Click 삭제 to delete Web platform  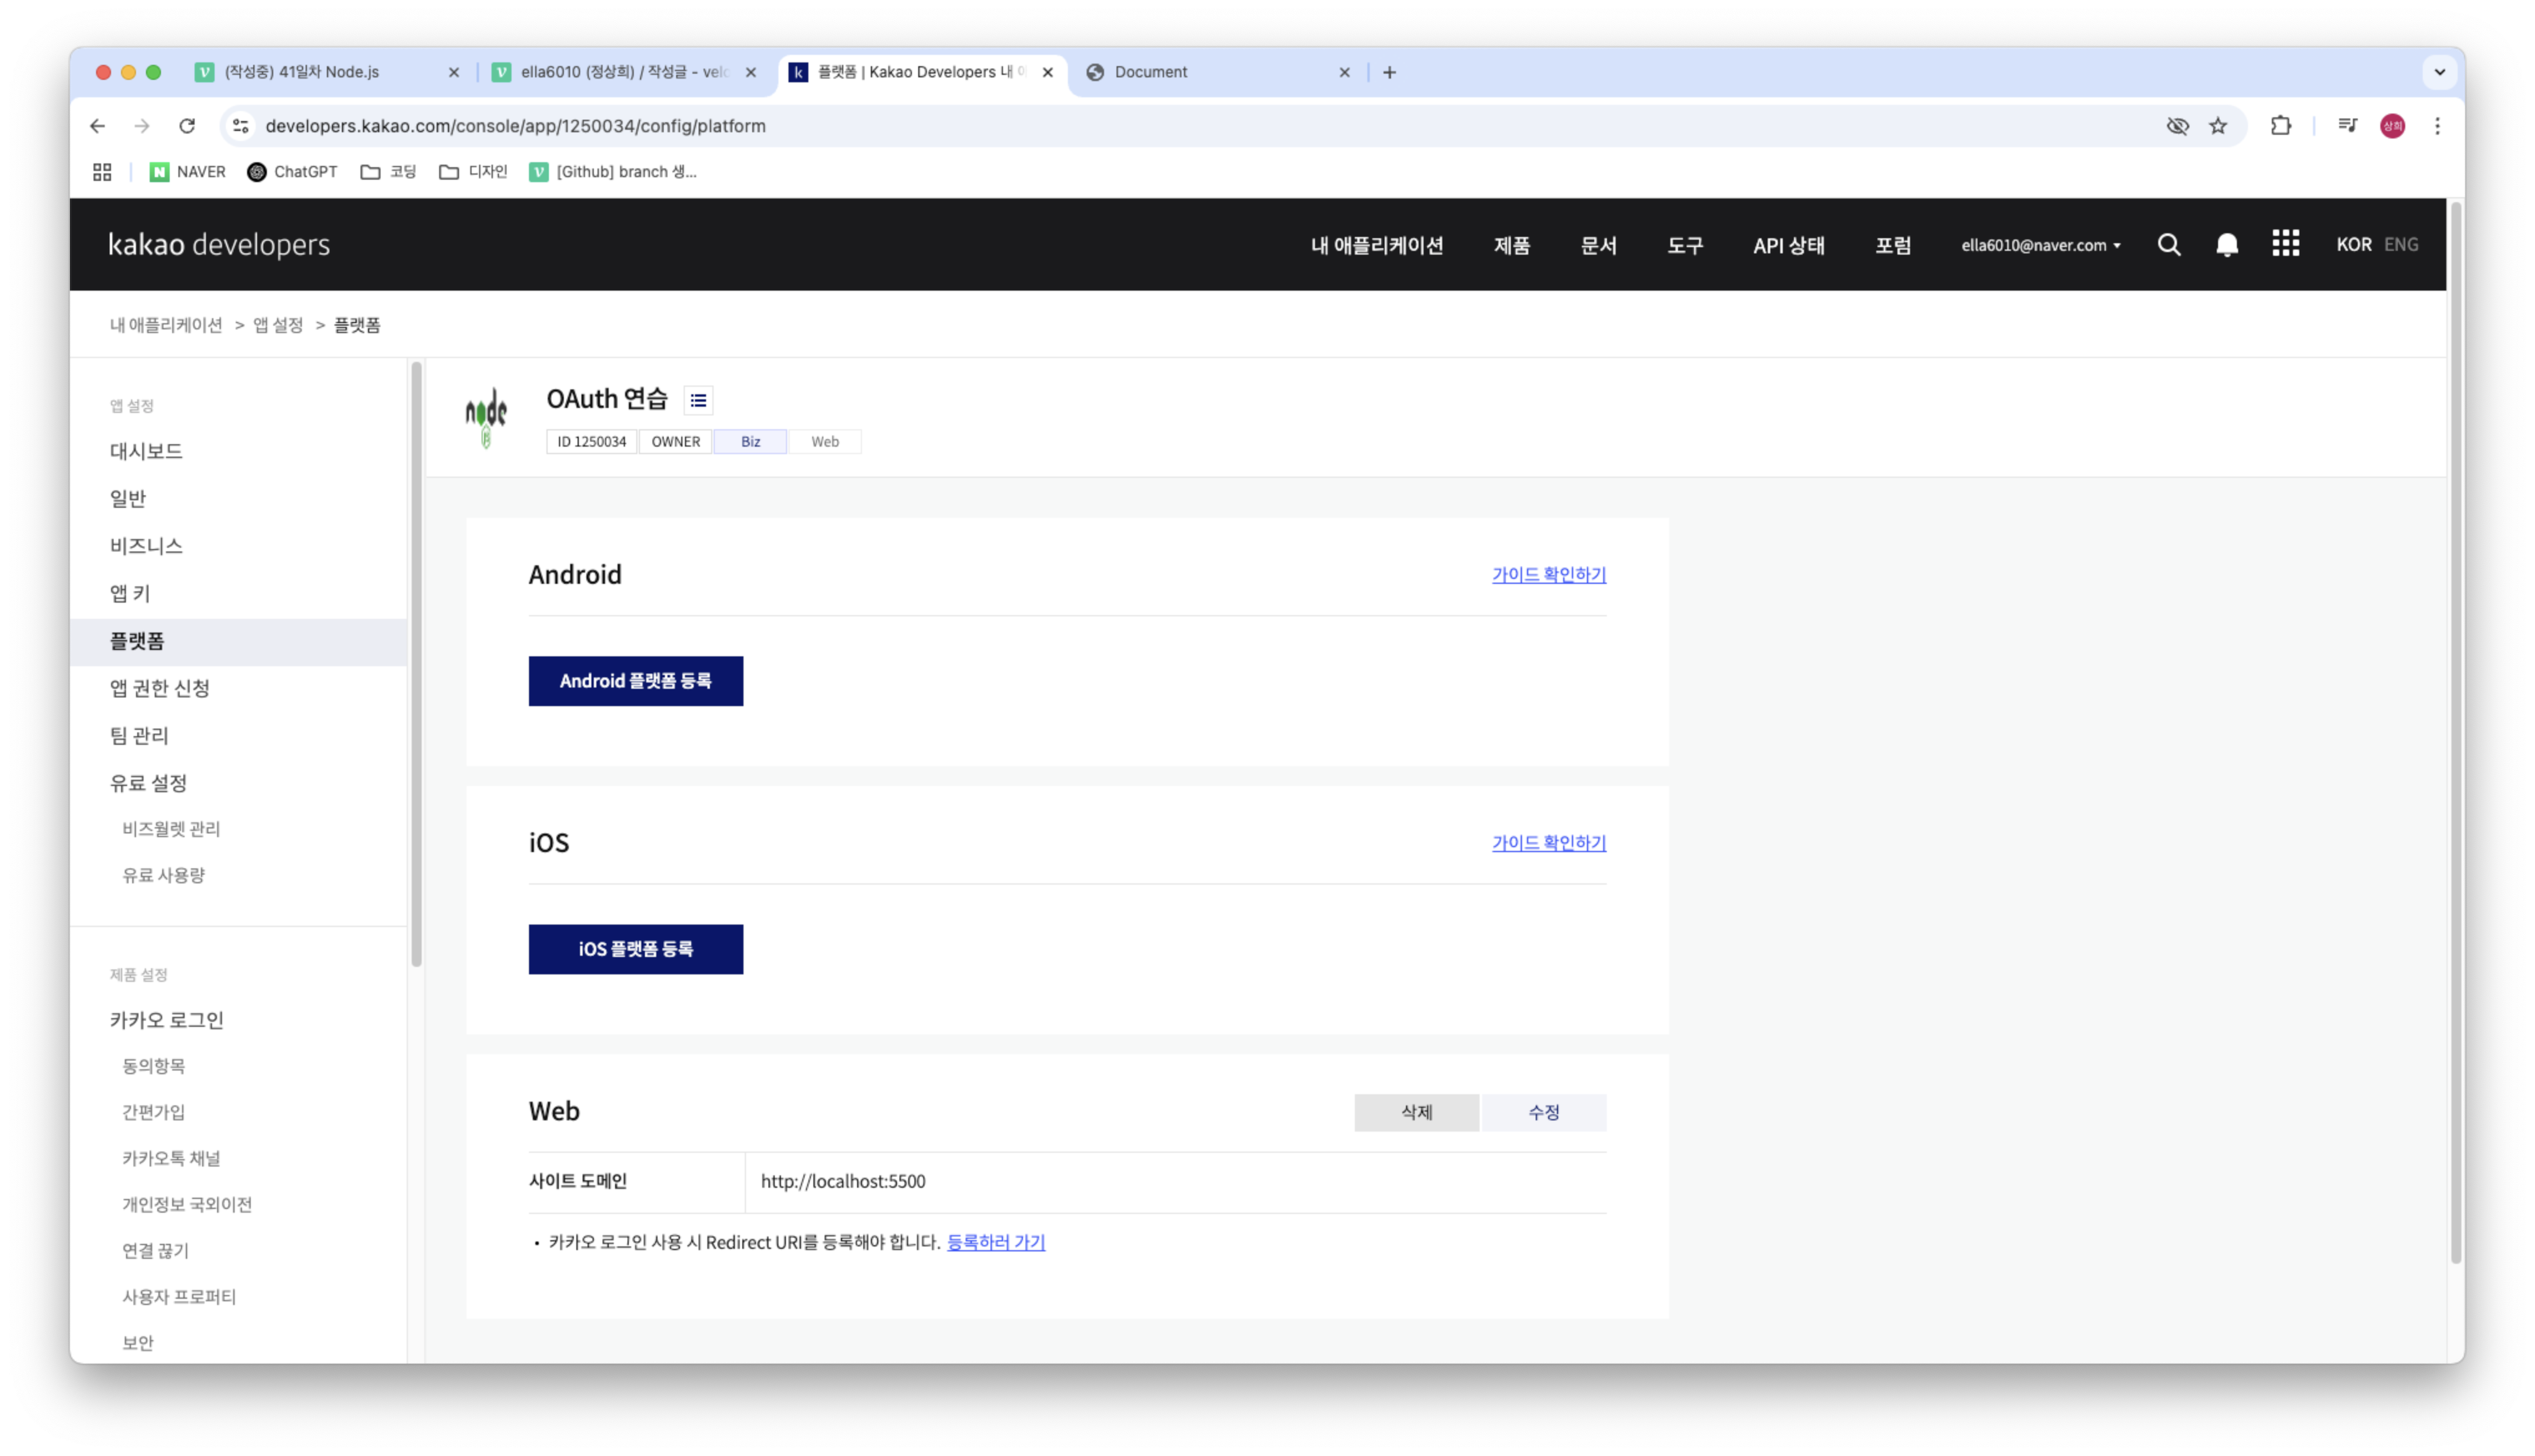1417,1112
